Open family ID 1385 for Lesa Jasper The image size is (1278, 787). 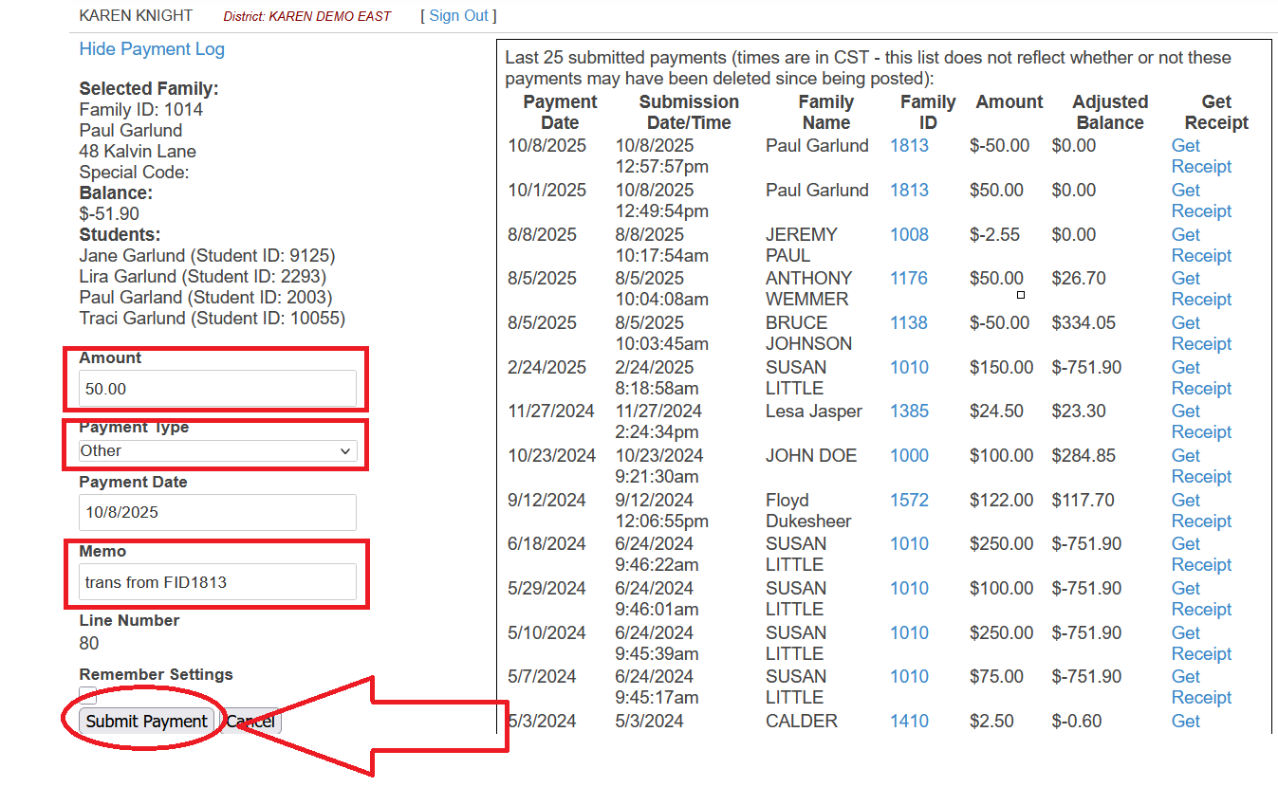pos(909,412)
